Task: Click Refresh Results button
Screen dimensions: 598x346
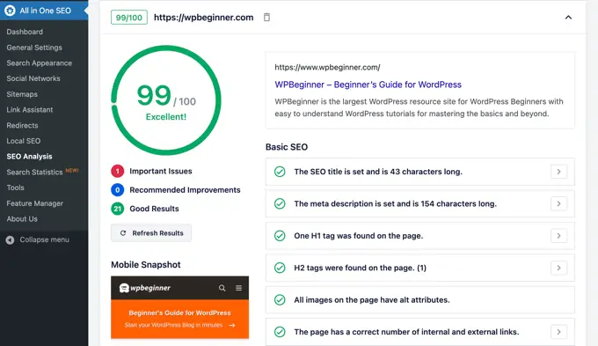Action: [x=151, y=233]
